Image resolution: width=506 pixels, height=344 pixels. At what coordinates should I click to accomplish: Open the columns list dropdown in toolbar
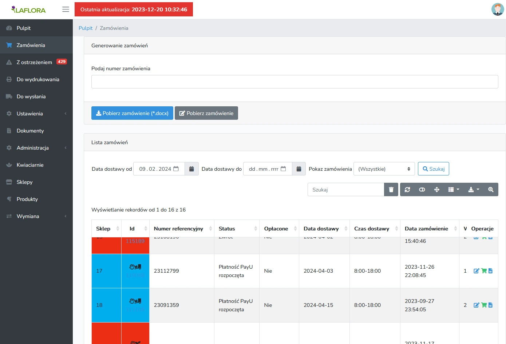click(x=453, y=190)
